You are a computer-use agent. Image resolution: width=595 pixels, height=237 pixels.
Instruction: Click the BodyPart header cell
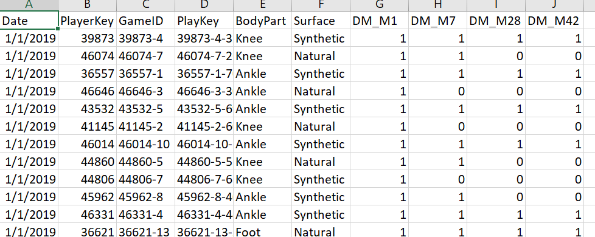[x=263, y=21]
